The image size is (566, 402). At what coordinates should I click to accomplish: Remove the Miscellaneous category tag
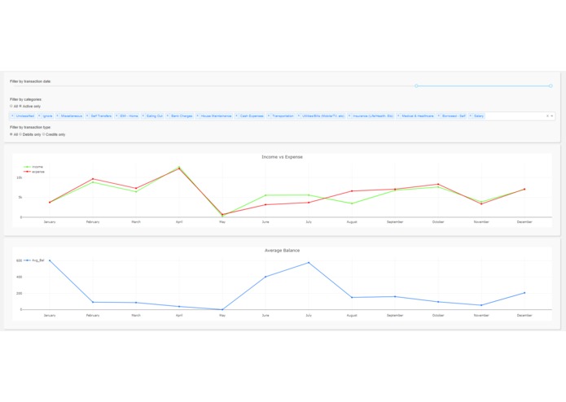coord(57,116)
